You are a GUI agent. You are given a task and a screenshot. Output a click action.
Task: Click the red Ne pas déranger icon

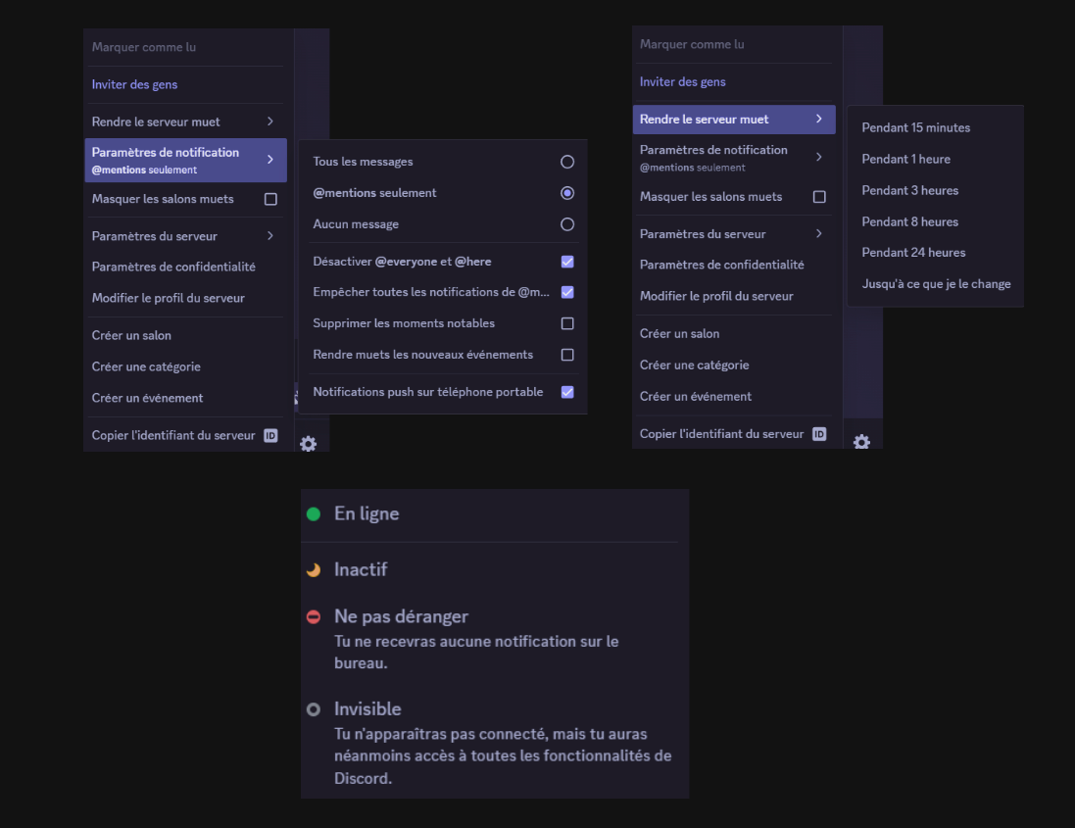pyautogui.click(x=314, y=617)
